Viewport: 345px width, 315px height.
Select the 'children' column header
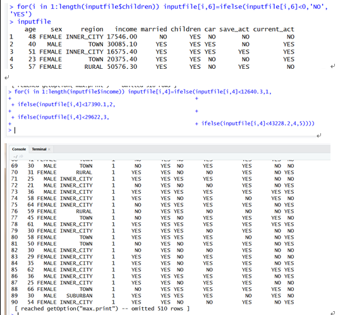[186, 29]
